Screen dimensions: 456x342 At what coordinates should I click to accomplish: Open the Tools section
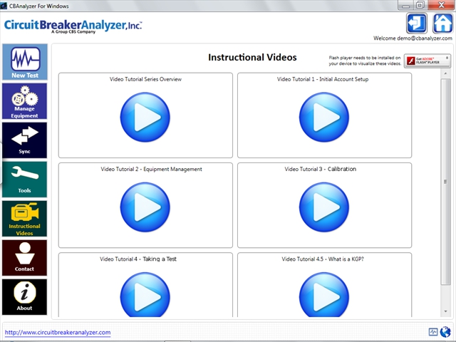point(25,180)
